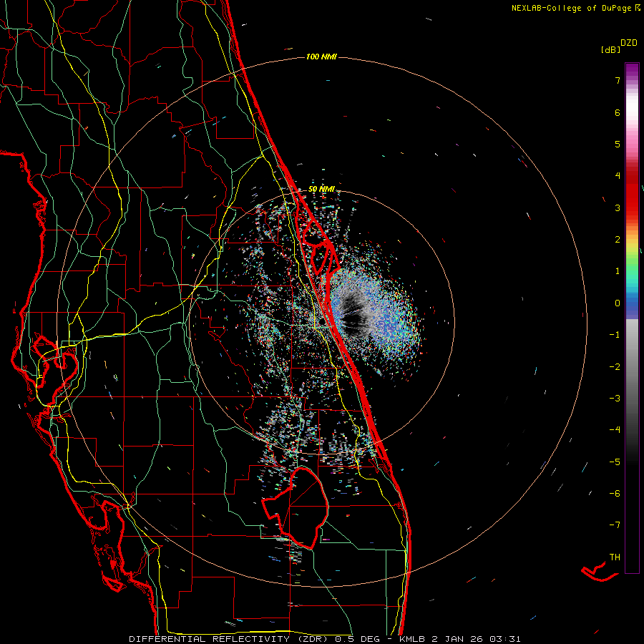
Task: Click the colorbar label 5
Action: coord(618,144)
